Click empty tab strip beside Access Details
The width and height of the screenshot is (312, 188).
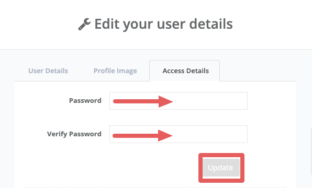coord(258,71)
